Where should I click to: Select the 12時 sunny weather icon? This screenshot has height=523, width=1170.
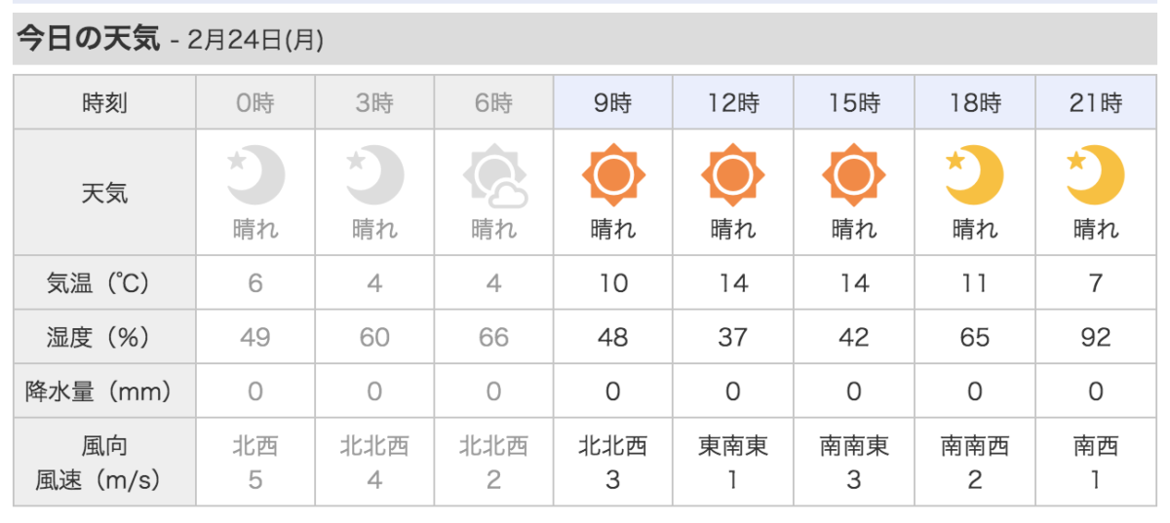coord(733,176)
